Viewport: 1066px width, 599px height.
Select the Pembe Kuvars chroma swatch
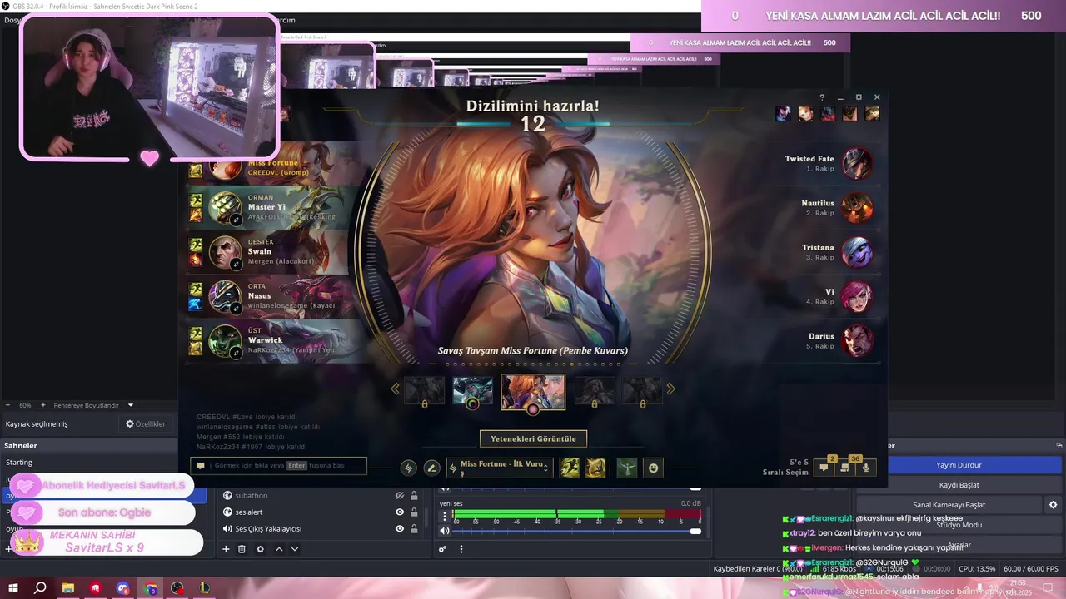[x=533, y=408]
